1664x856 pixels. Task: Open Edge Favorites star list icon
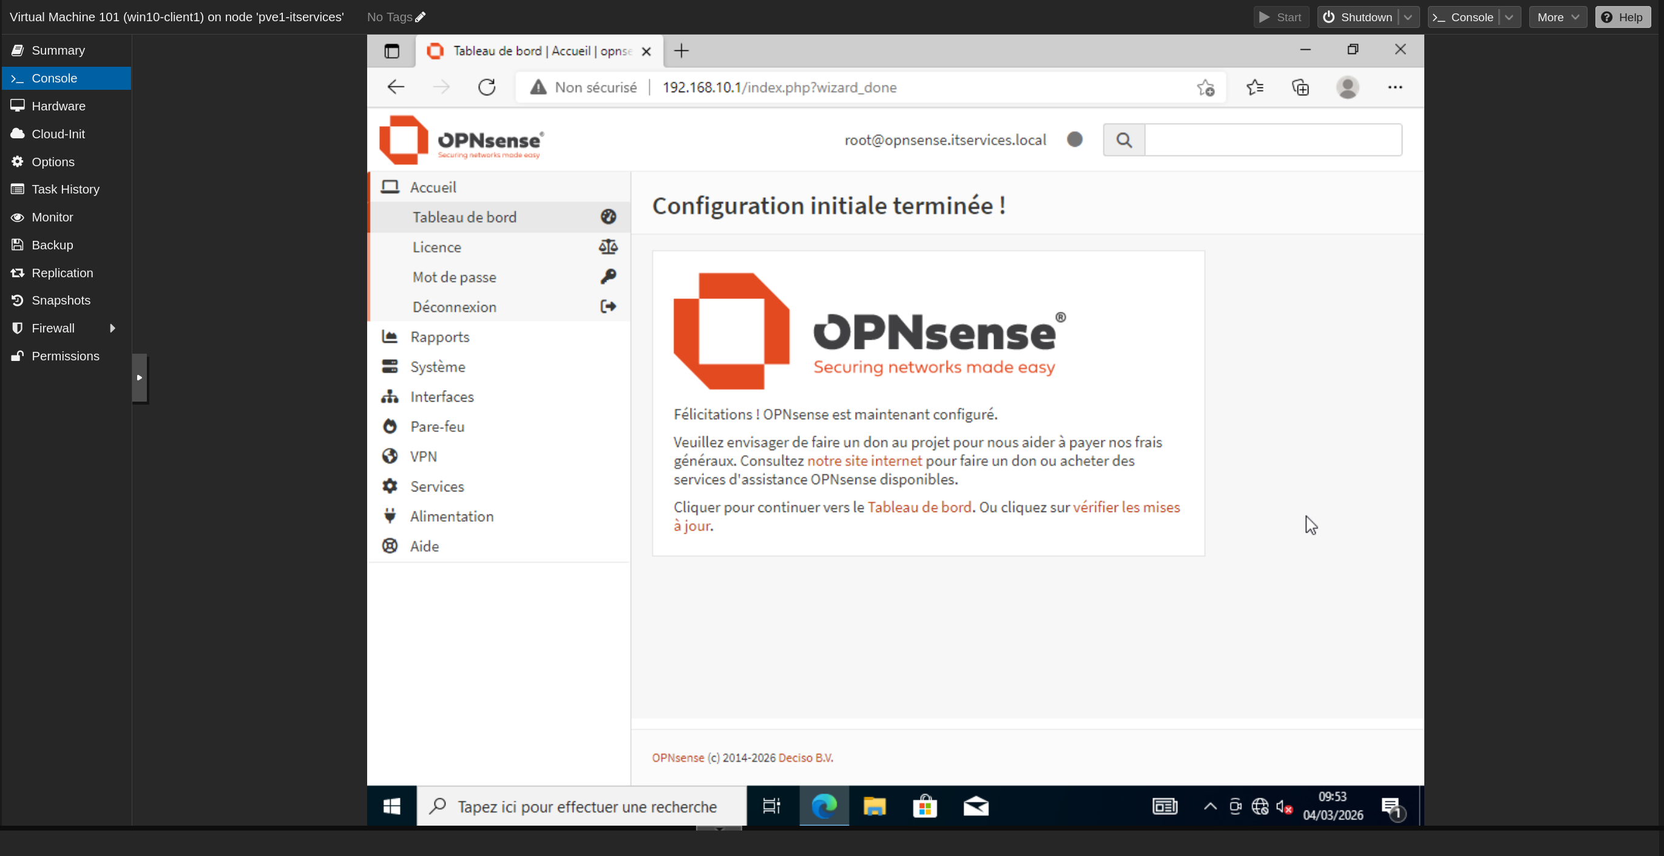pyautogui.click(x=1254, y=87)
